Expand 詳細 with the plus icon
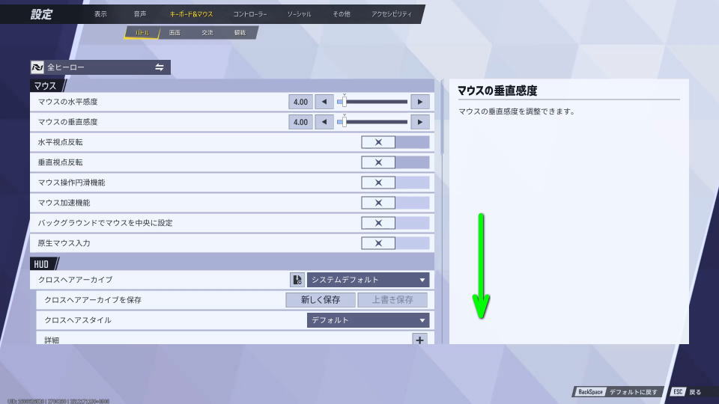The width and height of the screenshot is (719, 404). click(x=419, y=340)
